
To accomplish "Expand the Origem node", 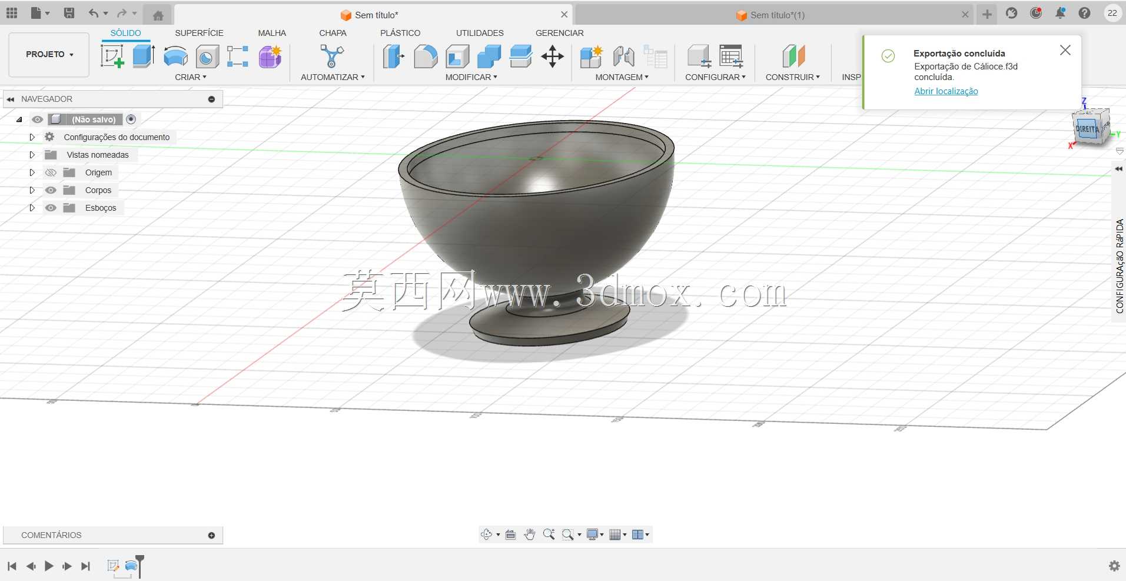I will (32, 172).
